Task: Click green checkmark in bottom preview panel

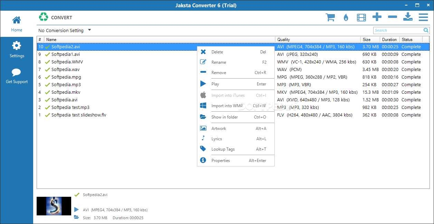Action: [77, 195]
